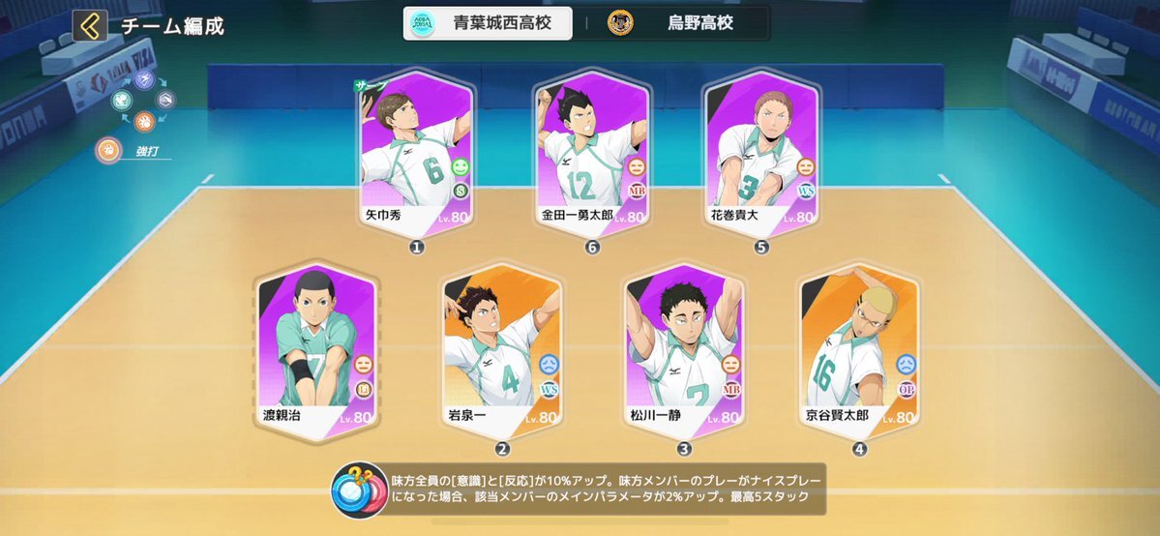This screenshot has height=536, width=1160.
Task: Tap the skill bubble icon beside the description
Action: pos(358,491)
